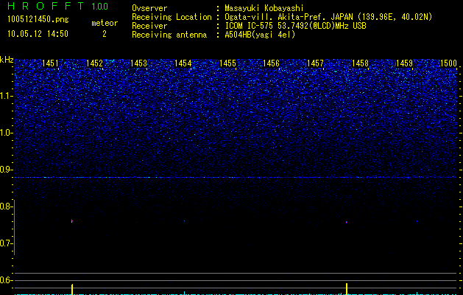Click the 'Ovserver' field label
This screenshot has height=295, width=463.
coord(149,8)
